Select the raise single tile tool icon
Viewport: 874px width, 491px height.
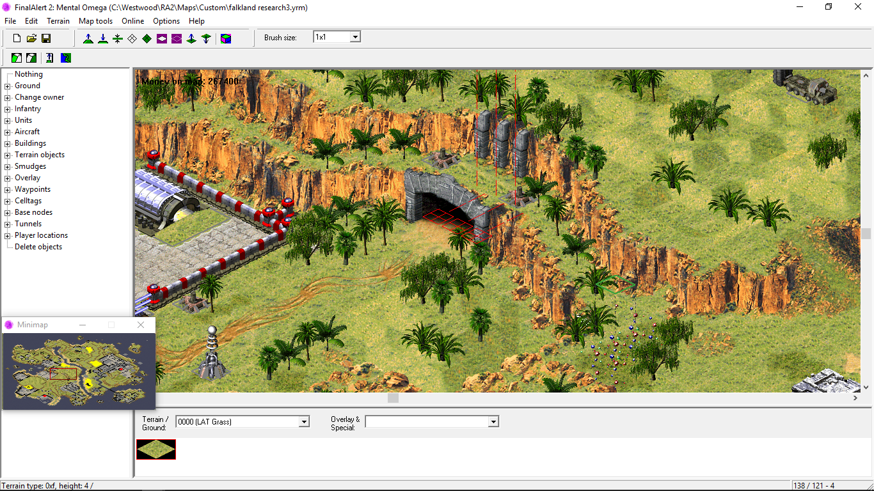point(191,38)
